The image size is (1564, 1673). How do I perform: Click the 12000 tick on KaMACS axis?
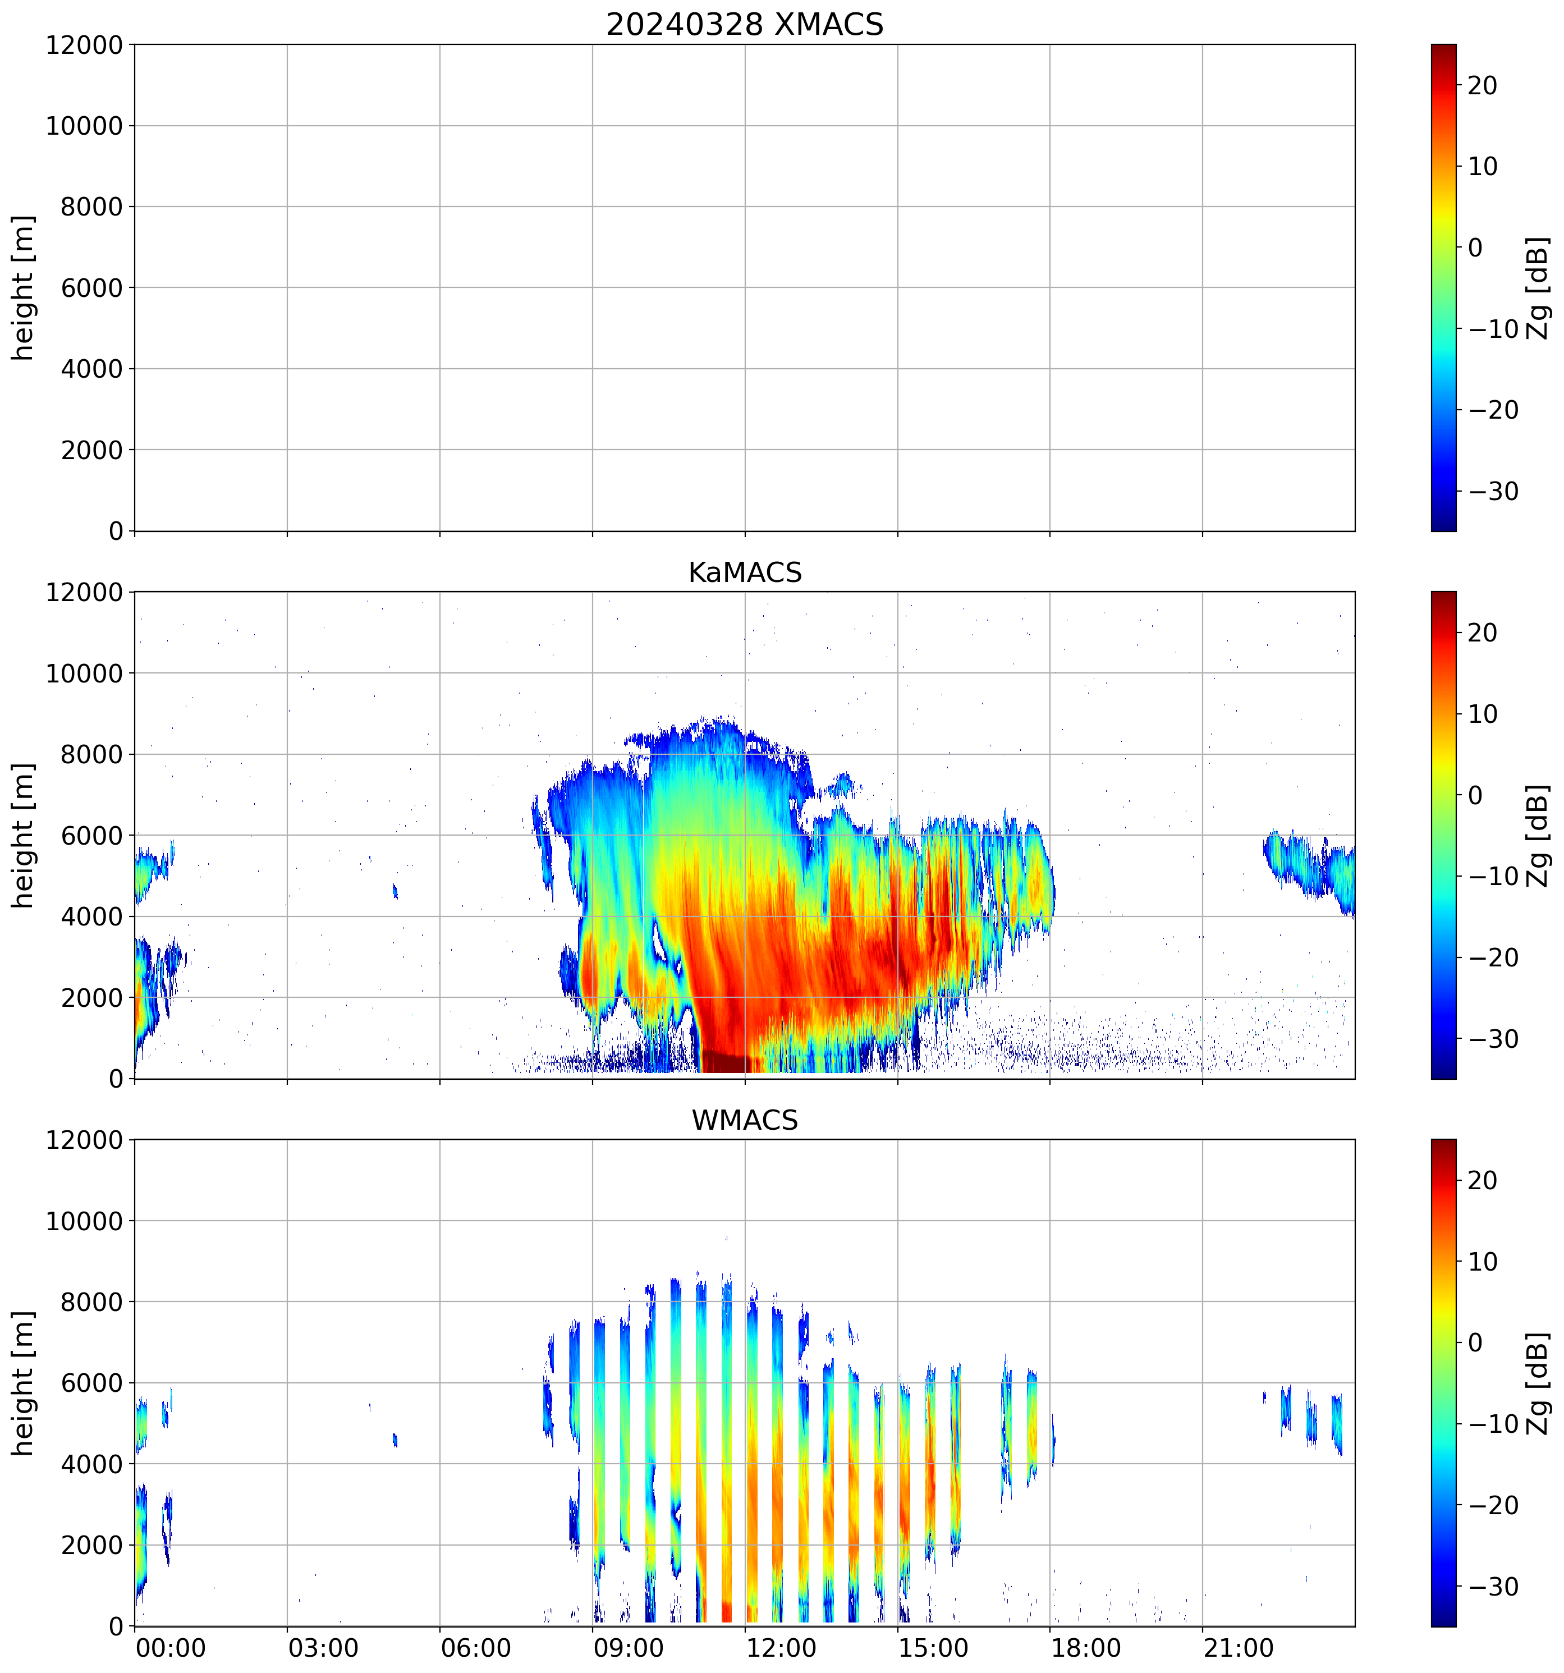[x=84, y=593]
